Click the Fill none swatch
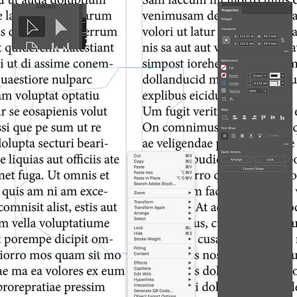 [x=224, y=68]
